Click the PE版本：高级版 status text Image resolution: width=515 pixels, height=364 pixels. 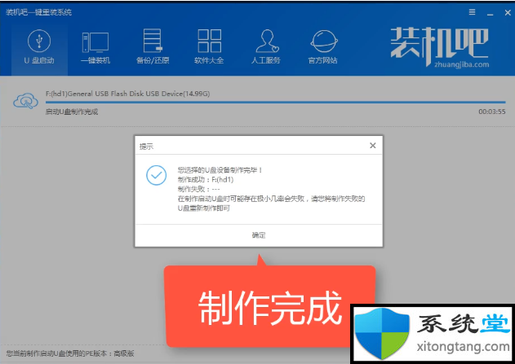click(70, 353)
